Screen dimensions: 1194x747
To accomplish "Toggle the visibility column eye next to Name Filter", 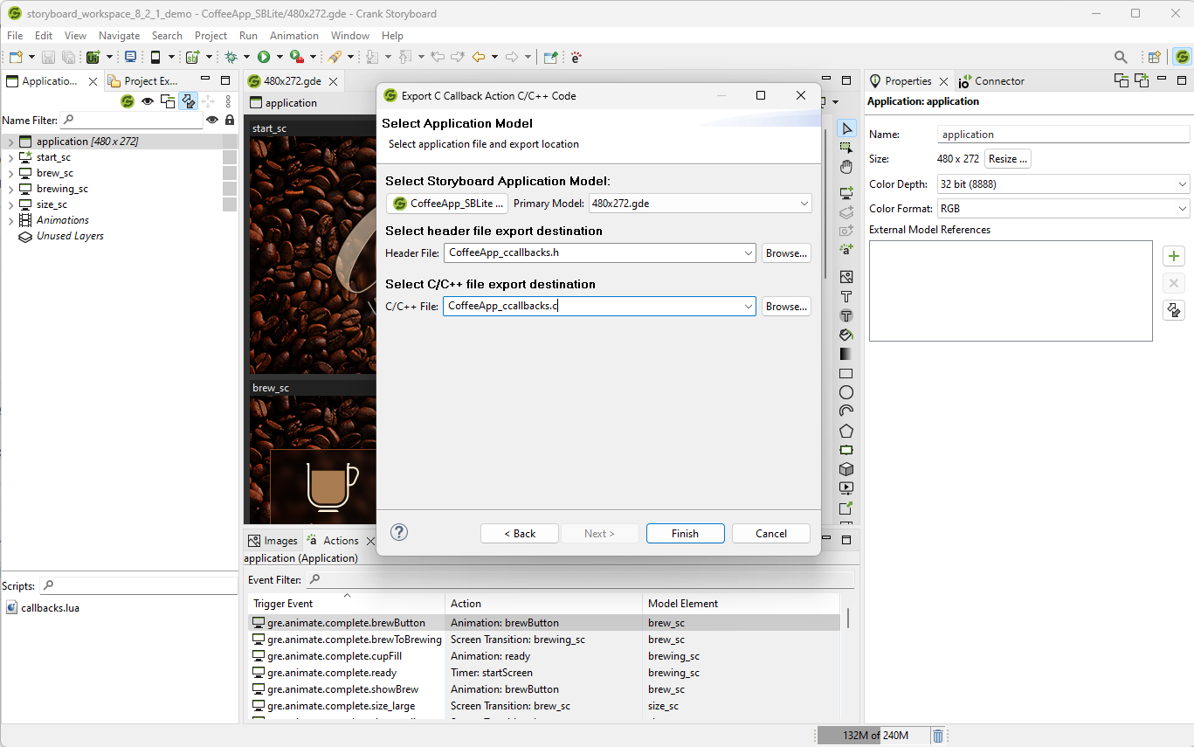I will pos(211,121).
